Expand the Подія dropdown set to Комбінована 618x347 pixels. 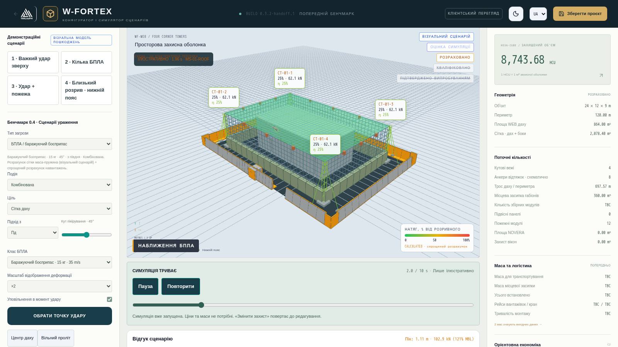point(59,185)
